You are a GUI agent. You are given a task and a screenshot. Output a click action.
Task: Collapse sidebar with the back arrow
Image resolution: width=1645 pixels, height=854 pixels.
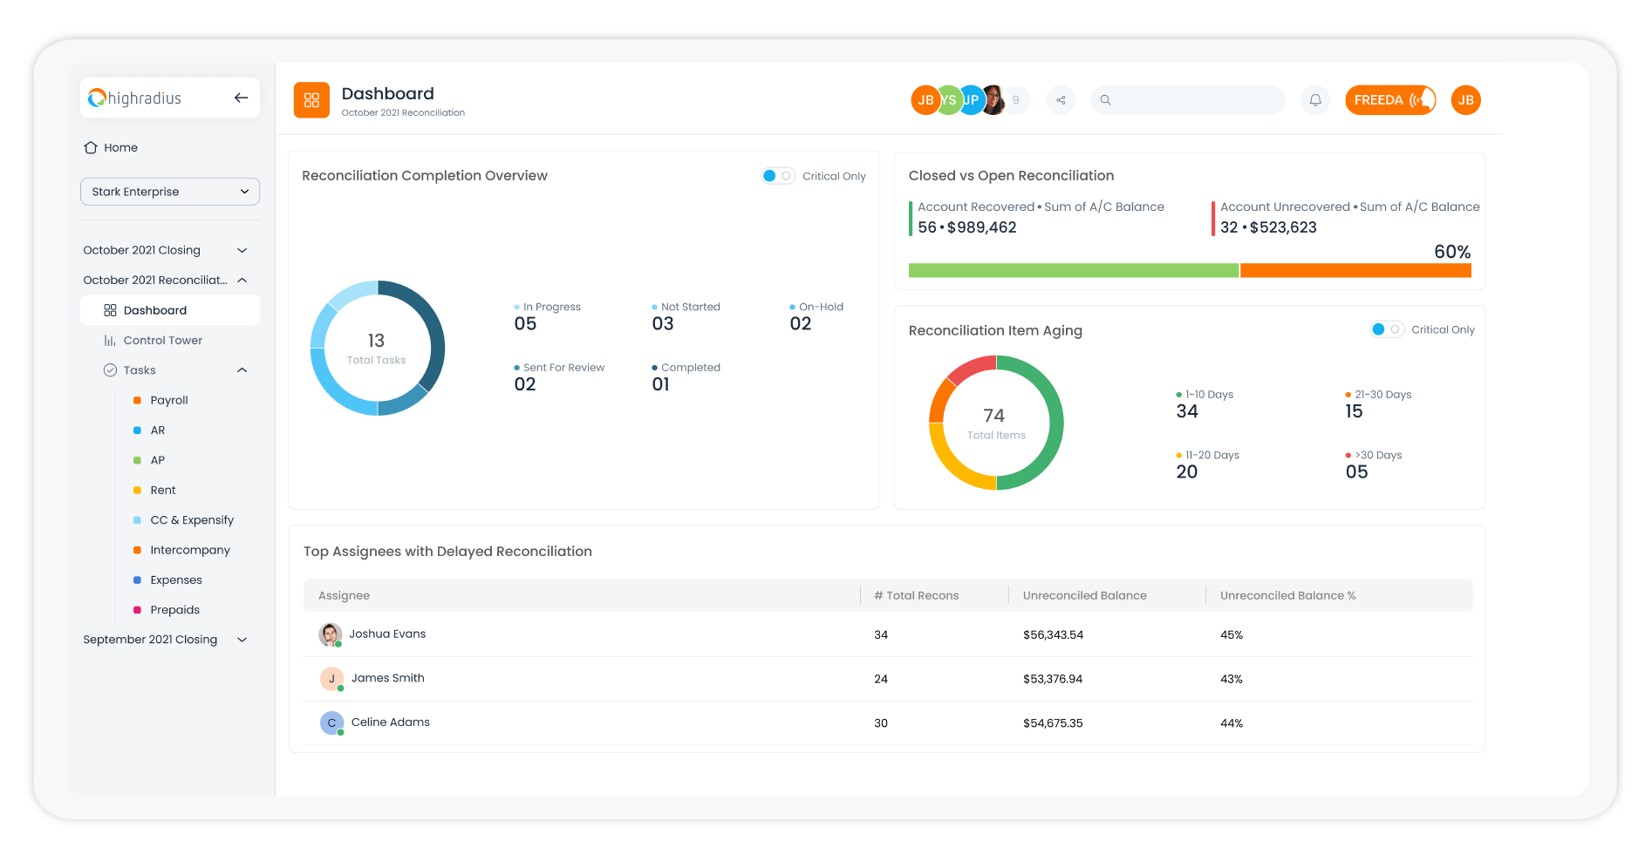(242, 98)
